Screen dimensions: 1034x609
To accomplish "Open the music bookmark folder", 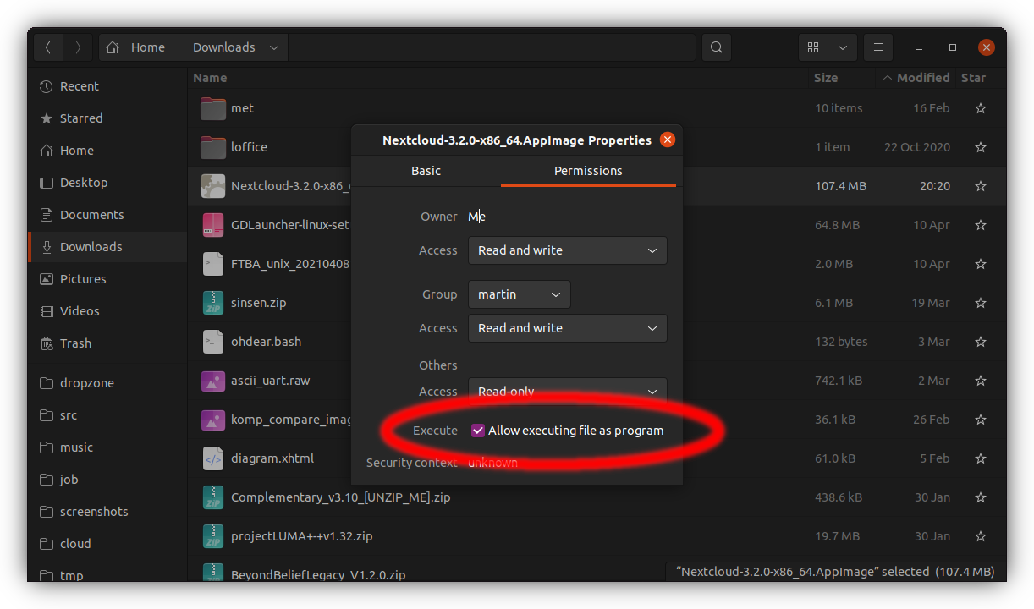I will coord(107,447).
